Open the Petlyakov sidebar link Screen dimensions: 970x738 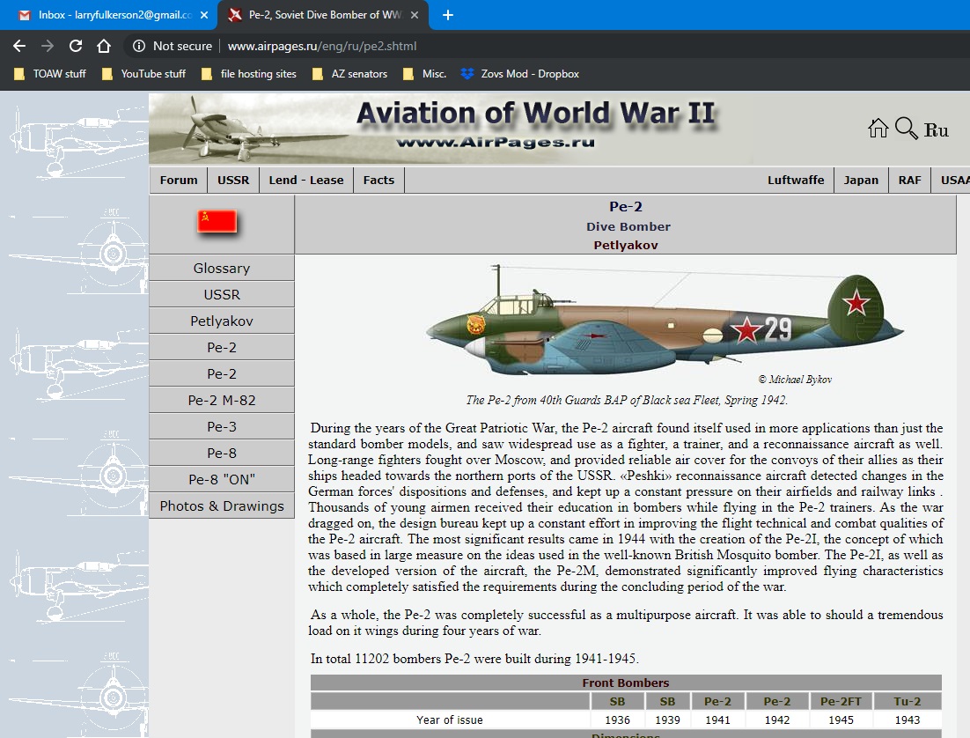tap(222, 321)
